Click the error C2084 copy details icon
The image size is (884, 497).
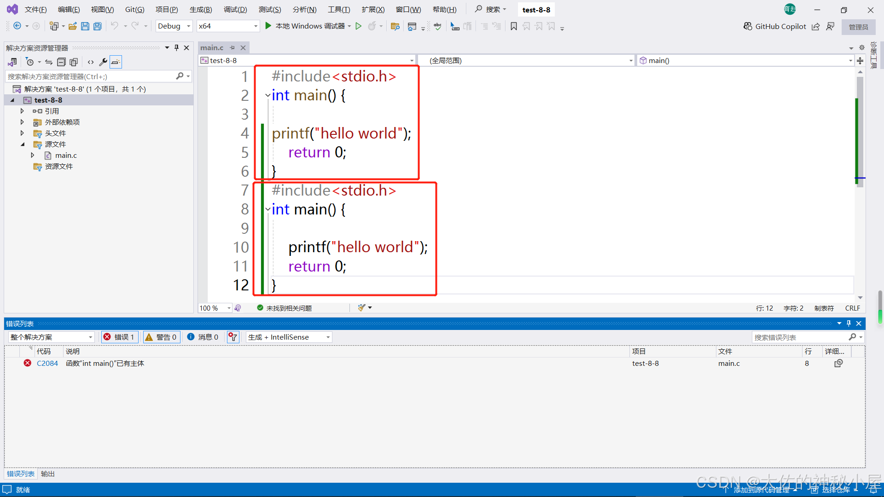pos(838,363)
